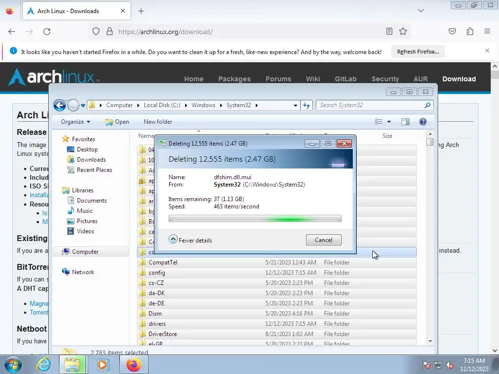
Task: Open the Forums nav item
Action: (278, 79)
